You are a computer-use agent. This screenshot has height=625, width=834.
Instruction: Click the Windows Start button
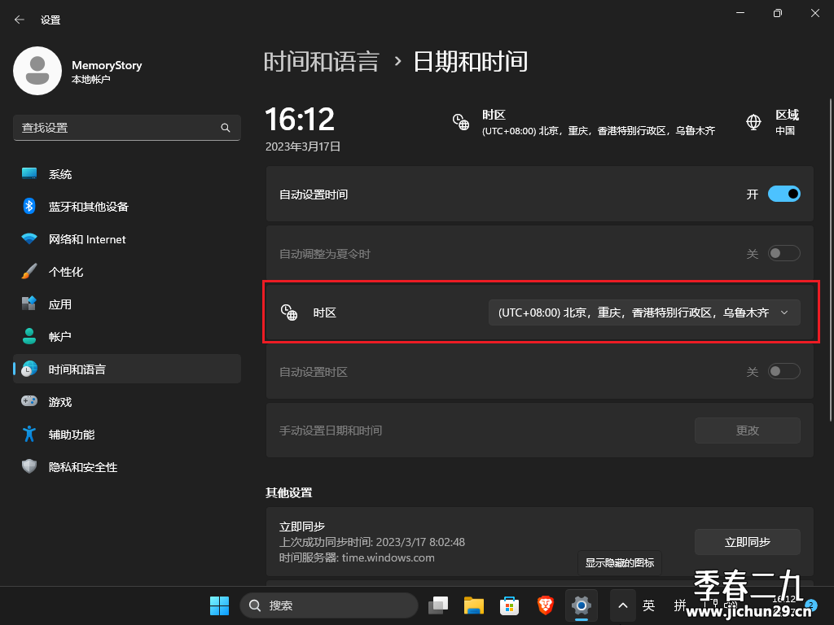click(x=219, y=605)
